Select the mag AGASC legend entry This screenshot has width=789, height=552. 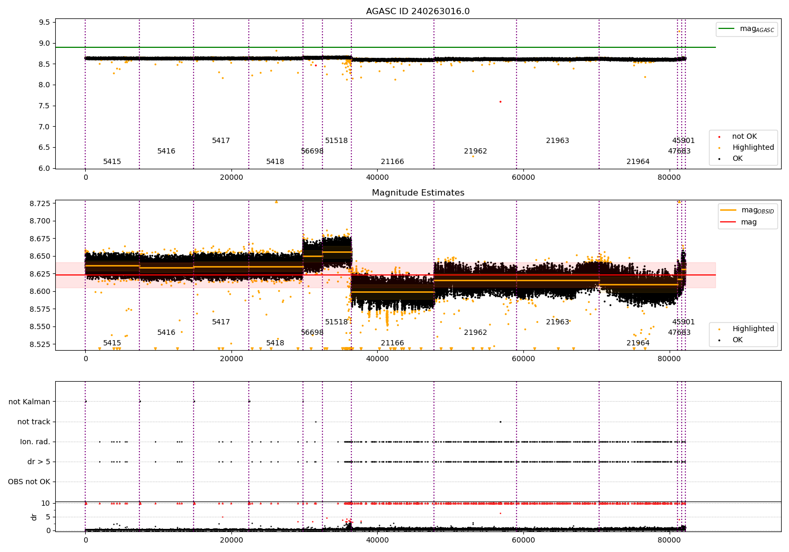pos(747,29)
